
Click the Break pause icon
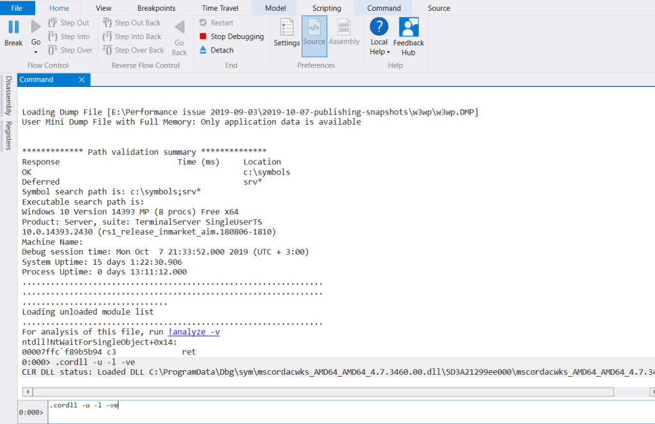13,27
